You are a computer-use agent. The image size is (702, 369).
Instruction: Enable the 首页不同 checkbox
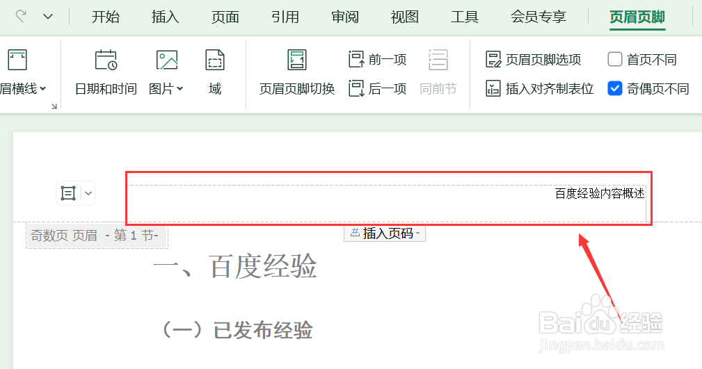point(615,59)
